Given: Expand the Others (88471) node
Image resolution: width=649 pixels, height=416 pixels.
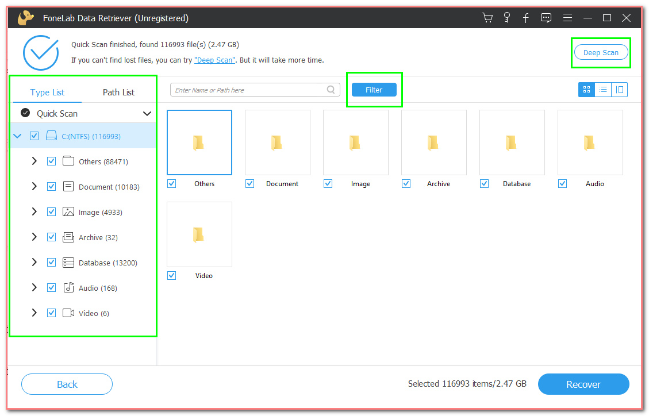Looking at the screenshot, I should 34,161.
